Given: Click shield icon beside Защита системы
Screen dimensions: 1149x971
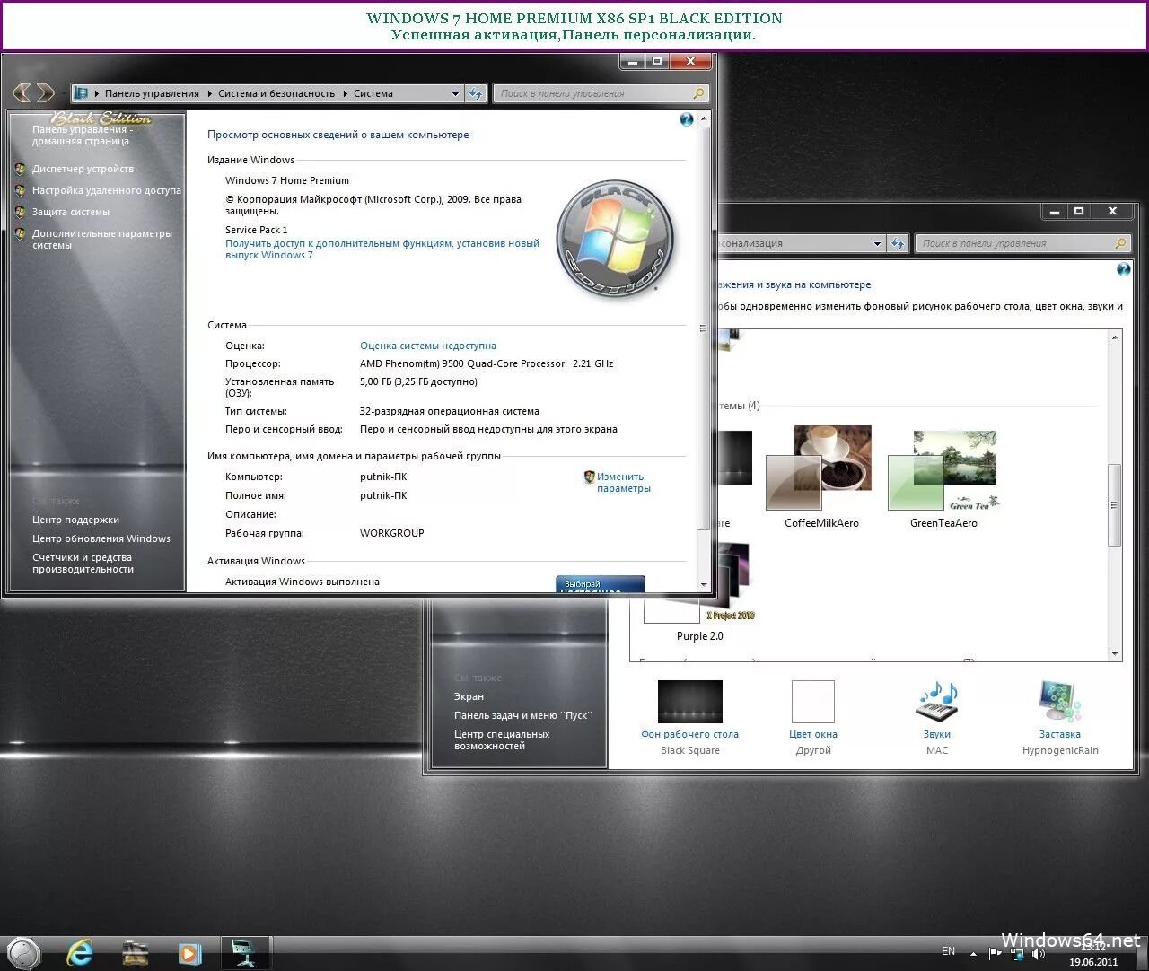Looking at the screenshot, I should (21, 212).
